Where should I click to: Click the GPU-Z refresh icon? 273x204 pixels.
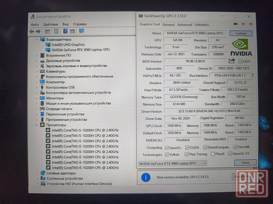(243, 24)
